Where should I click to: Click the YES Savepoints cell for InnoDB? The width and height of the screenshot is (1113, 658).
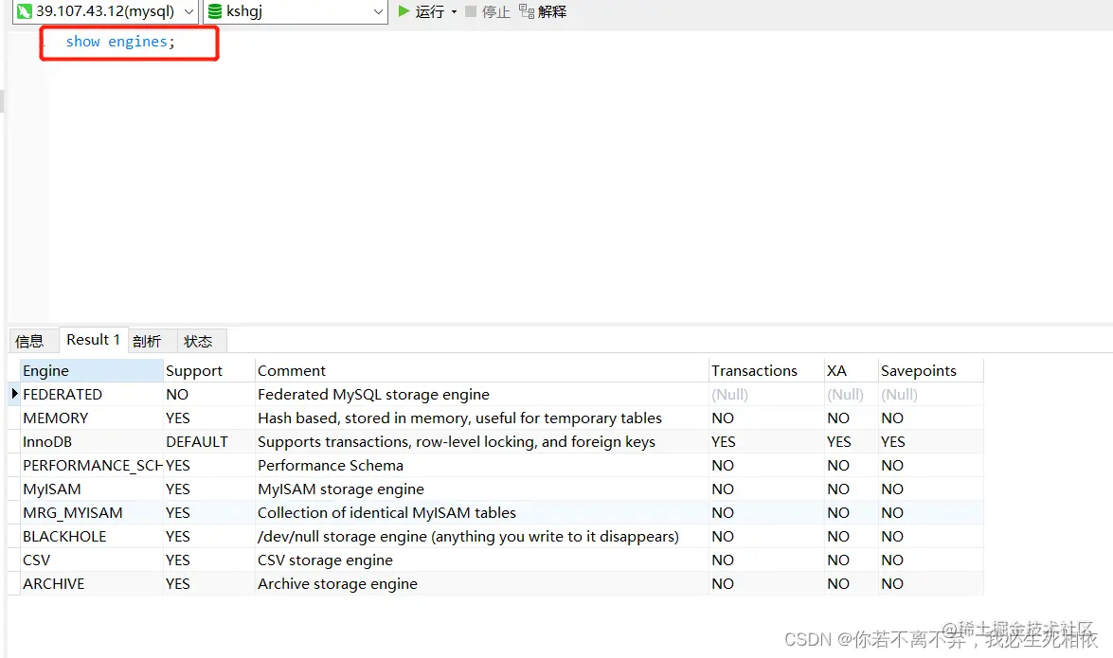(x=930, y=441)
